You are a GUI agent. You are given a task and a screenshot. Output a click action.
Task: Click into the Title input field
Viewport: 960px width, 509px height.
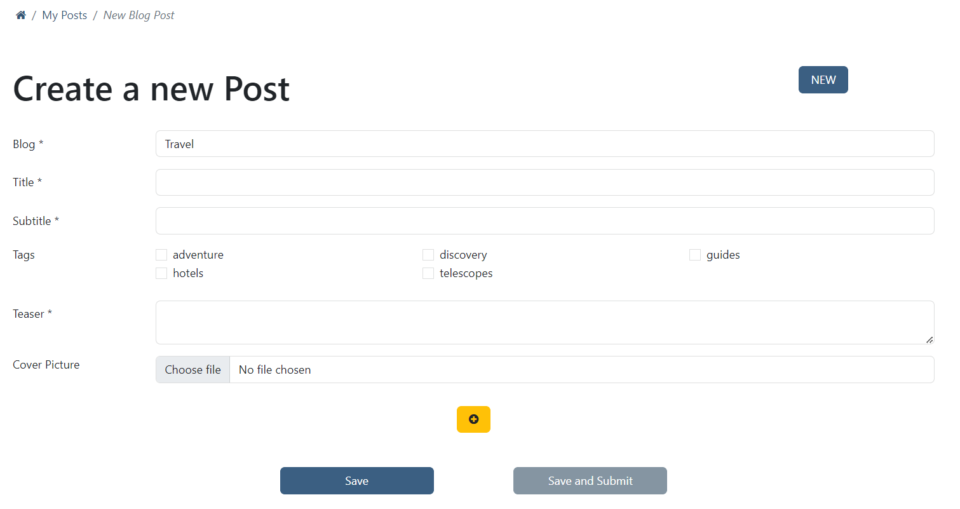coord(544,182)
